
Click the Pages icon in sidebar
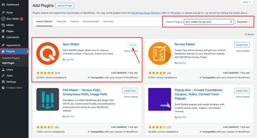click(3, 31)
